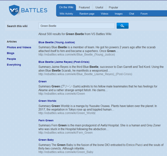The width and height of the screenshot is (167, 156).
Task: Click the Blue_Beetle_(Jaime_Reyes)_(Post-Crisis) URL text
Action: pyautogui.click(x=85, y=74)
